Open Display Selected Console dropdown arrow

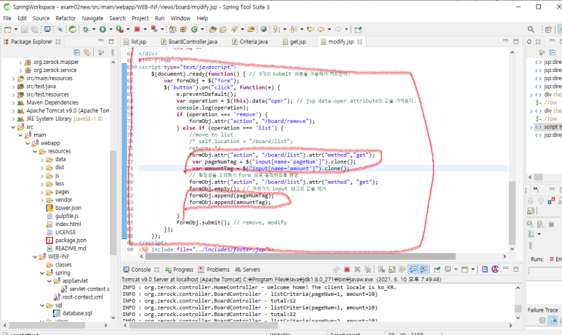click(456, 270)
